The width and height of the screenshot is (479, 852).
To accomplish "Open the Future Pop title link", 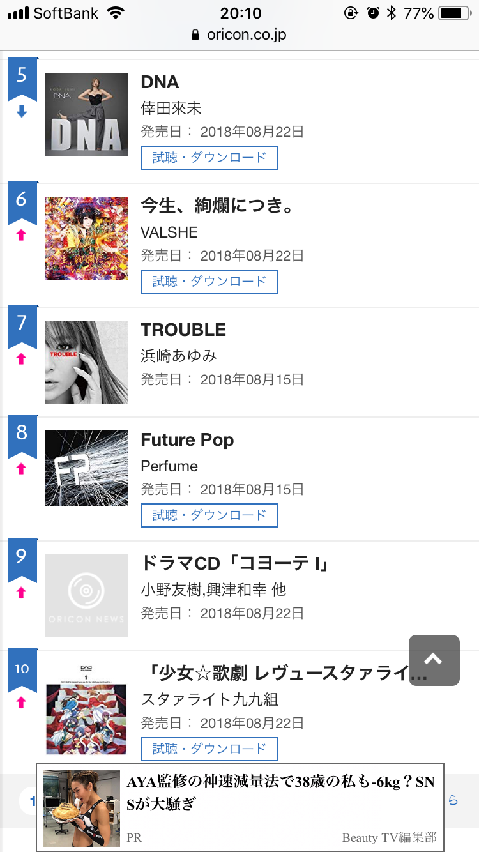I will 187,440.
